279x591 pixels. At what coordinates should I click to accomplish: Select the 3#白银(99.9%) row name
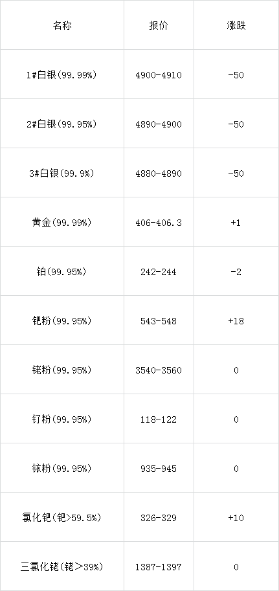tap(62, 173)
